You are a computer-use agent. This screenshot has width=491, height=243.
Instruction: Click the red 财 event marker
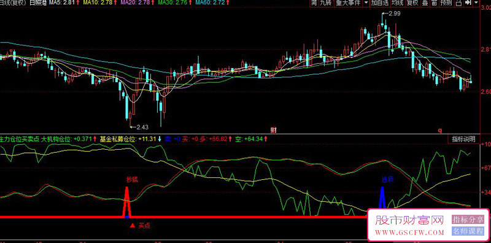pyautogui.click(x=273, y=129)
